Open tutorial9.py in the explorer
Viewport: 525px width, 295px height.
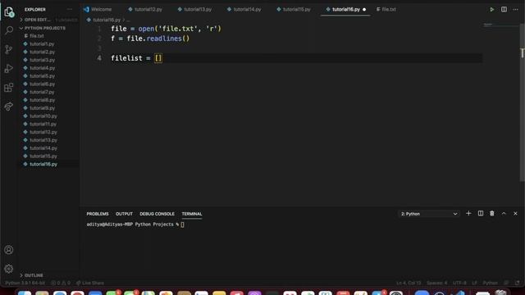[x=42, y=108]
